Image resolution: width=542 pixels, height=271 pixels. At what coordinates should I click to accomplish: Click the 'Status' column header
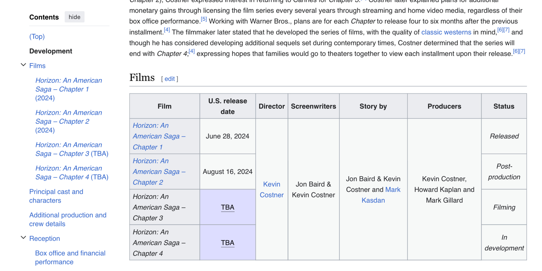coord(504,106)
